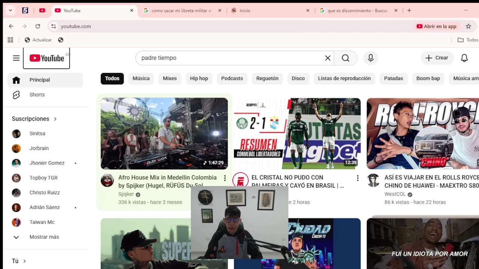Select the Boom bap filter chip
479x269 pixels.
tap(428, 78)
